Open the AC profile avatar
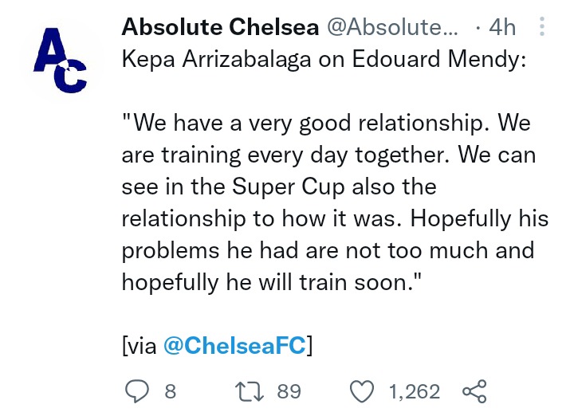574x420 pixels. [61, 61]
